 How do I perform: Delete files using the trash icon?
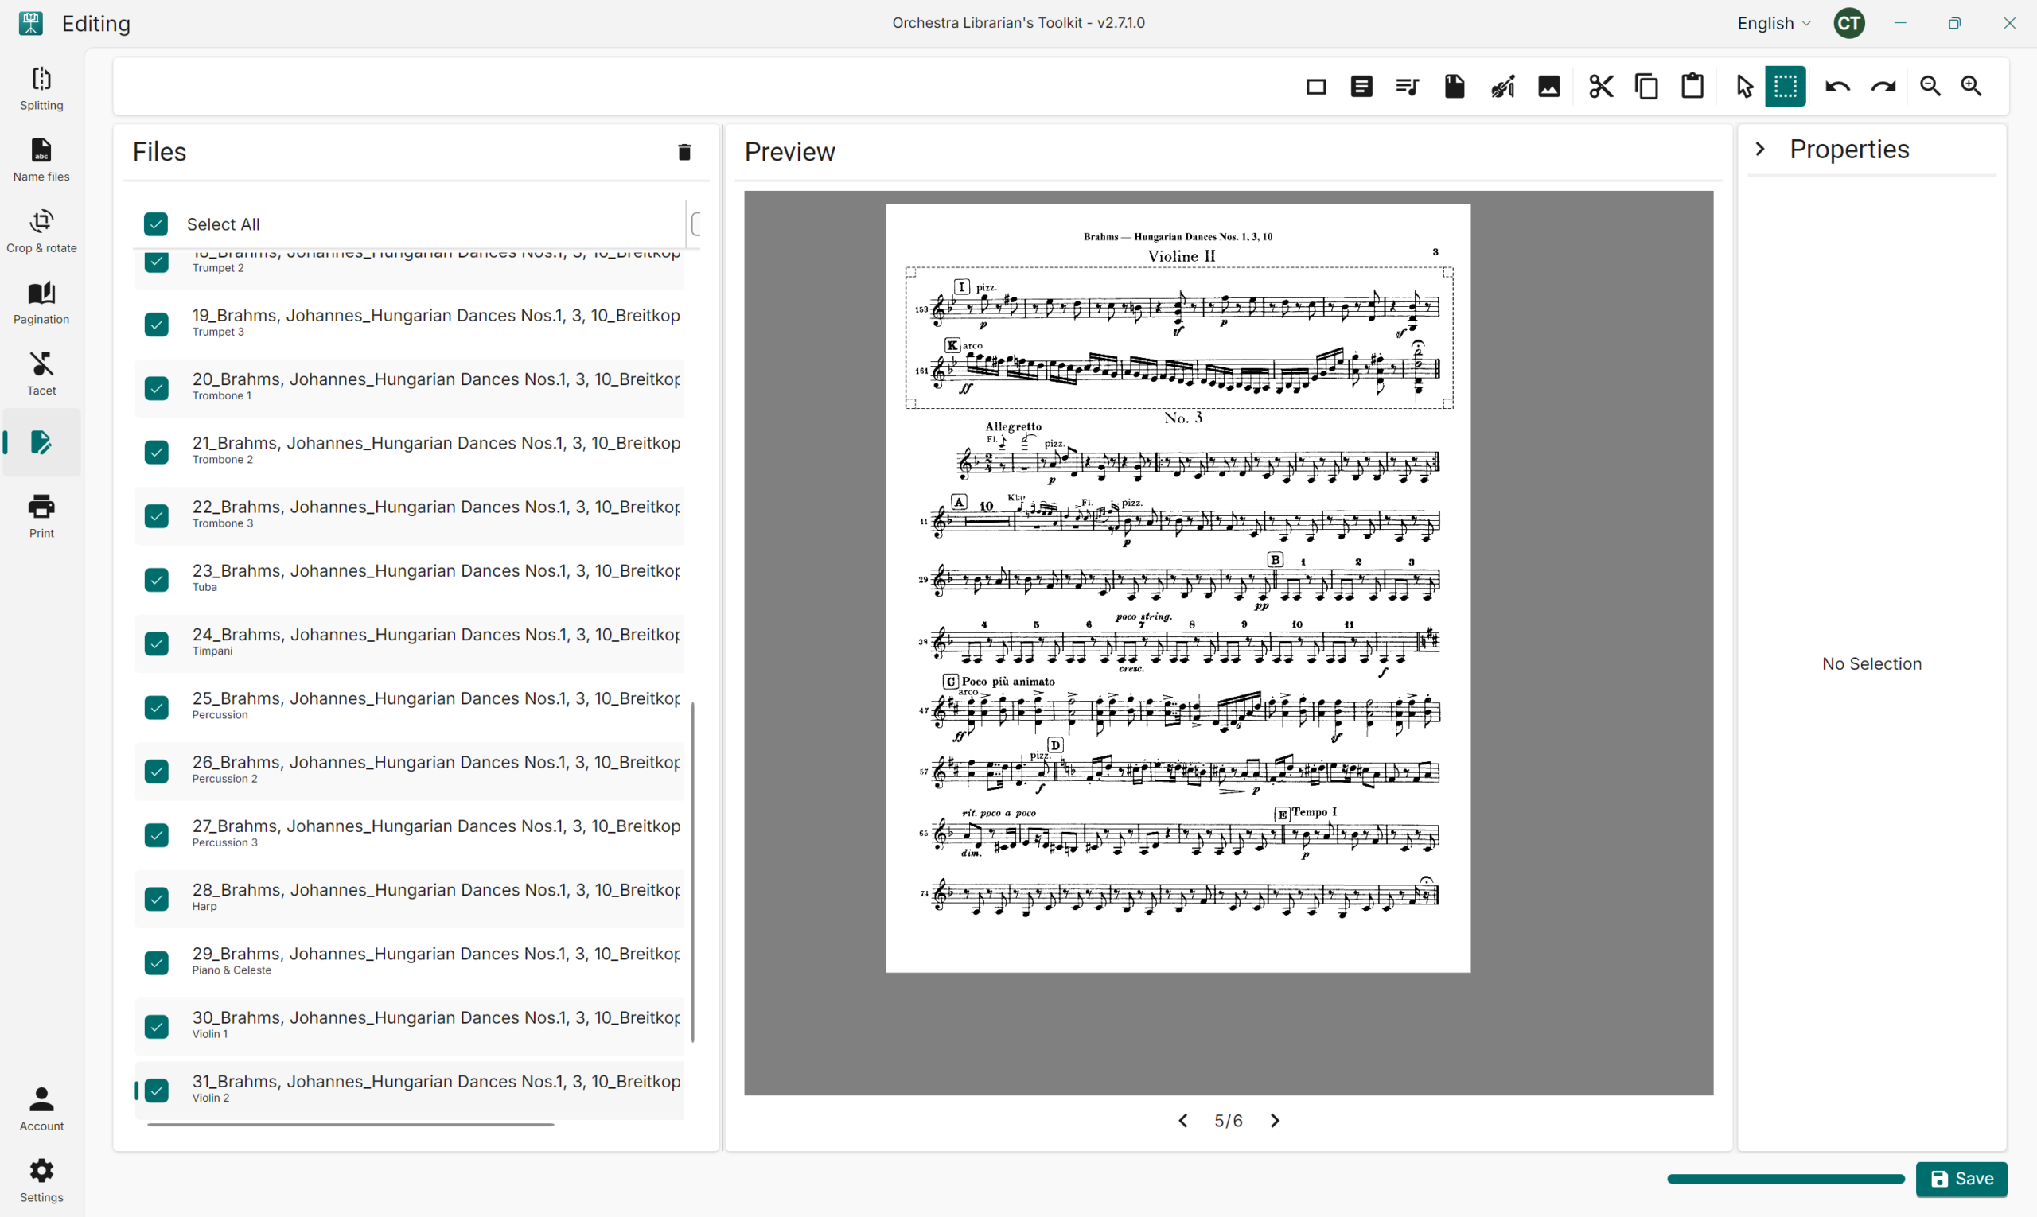pyautogui.click(x=684, y=153)
